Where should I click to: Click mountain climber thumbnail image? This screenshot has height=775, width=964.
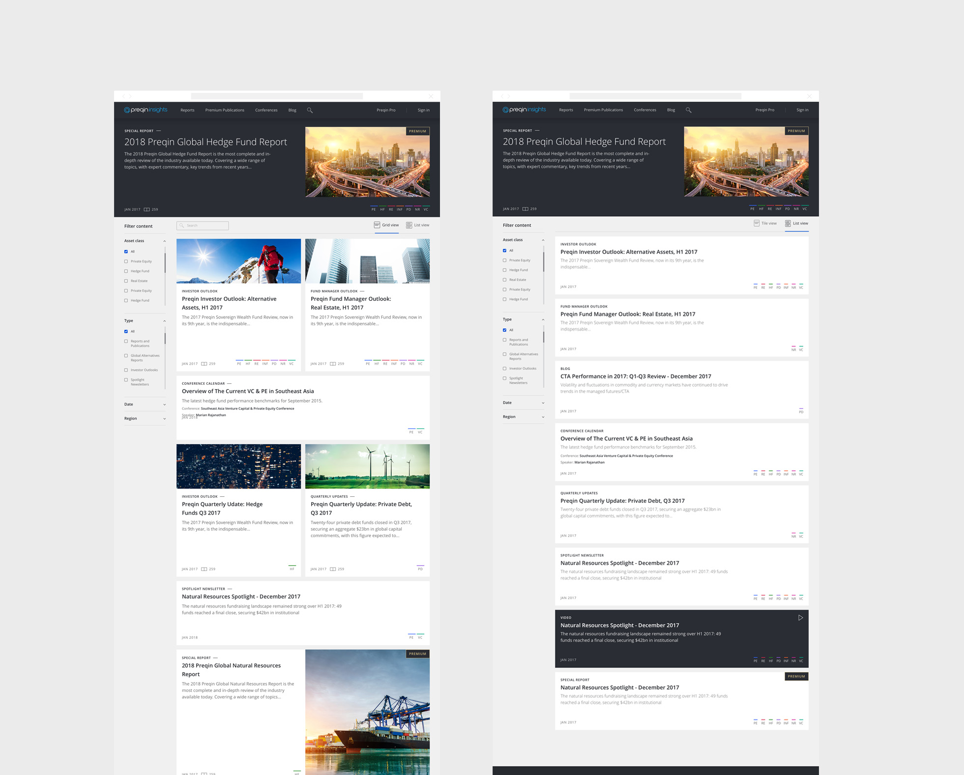pos(238,261)
